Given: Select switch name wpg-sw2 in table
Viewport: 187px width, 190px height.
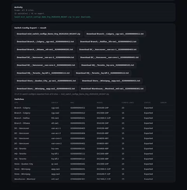Looking at the screenshot, I should 55,174.
